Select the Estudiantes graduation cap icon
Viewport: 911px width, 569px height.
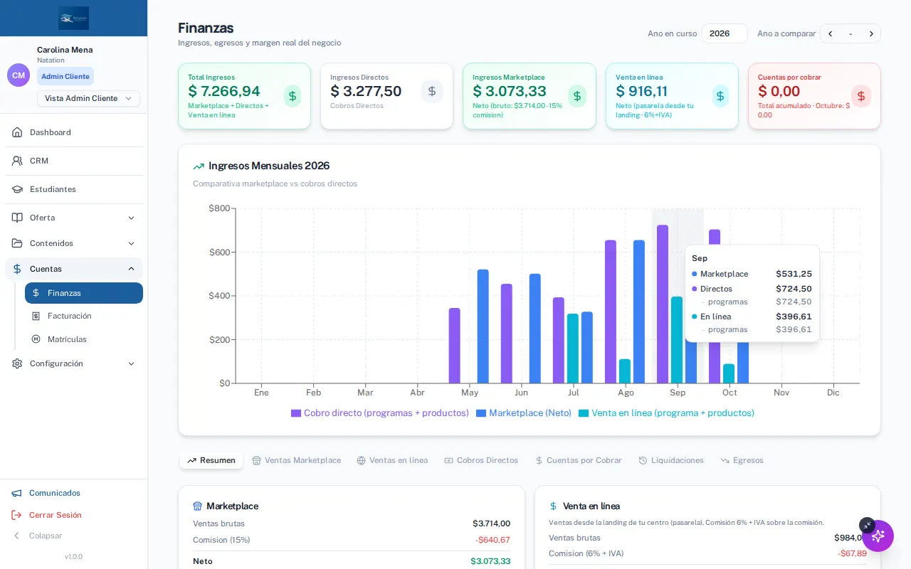pos(17,189)
